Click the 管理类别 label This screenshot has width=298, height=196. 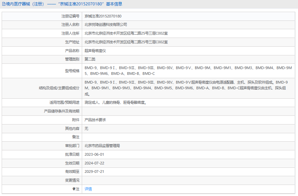[x=72, y=59]
